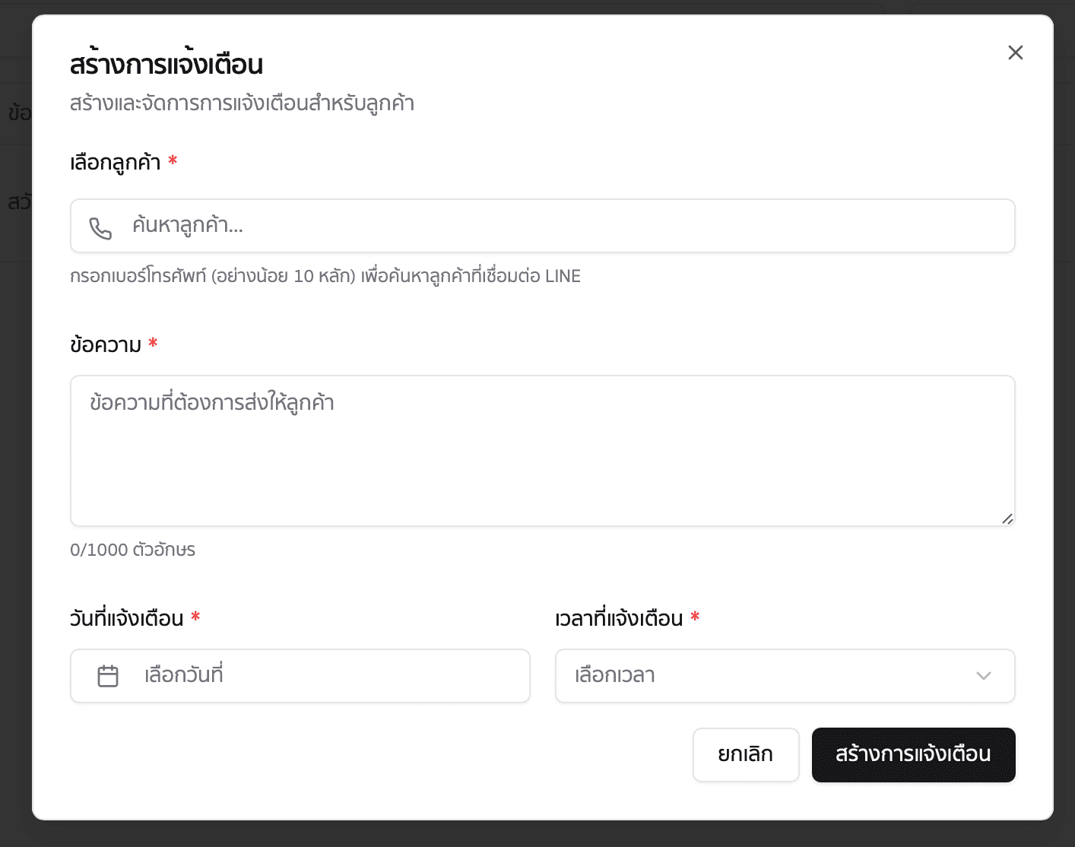The height and width of the screenshot is (847, 1075).
Task: Click the calendar icon beside เลือกวันที่
Action: 107,675
